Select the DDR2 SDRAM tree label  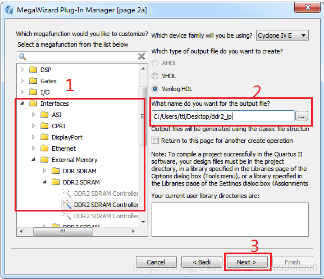coord(81,182)
